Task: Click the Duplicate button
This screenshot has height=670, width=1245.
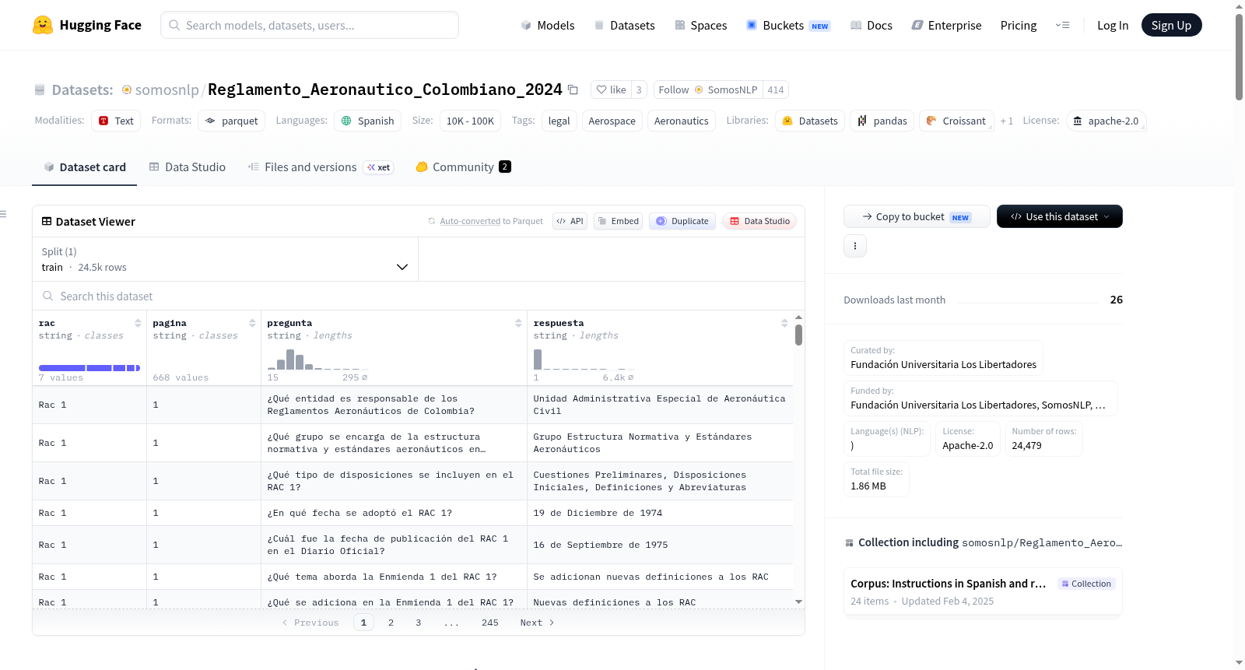Action: coord(682,221)
